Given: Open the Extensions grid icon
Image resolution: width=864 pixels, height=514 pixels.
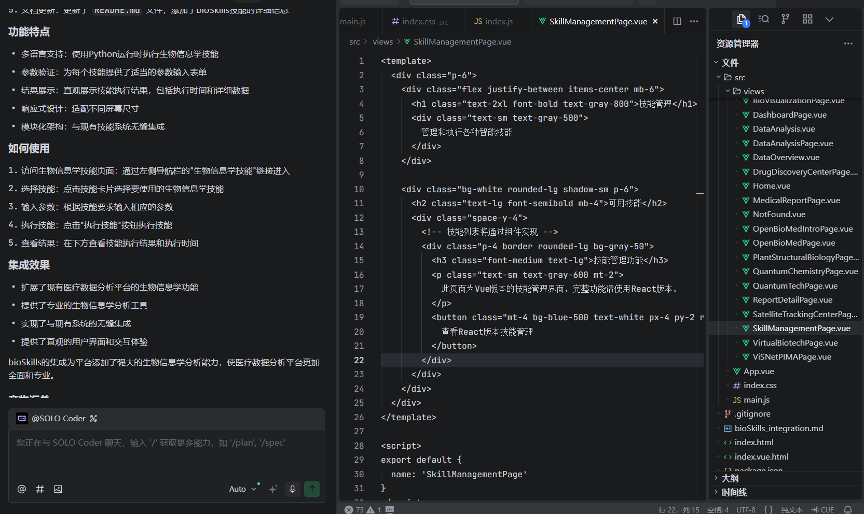Looking at the screenshot, I should [x=807, y=19].
